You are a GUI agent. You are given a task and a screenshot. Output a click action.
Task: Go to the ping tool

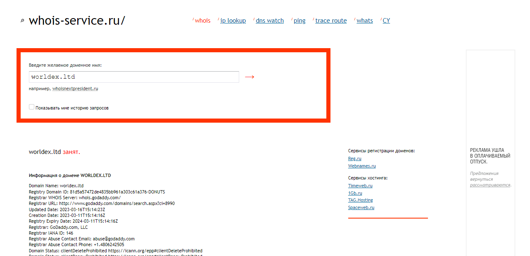click(x=299, y=21)
